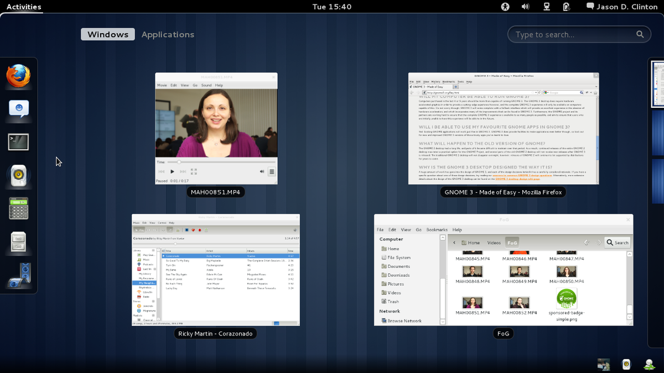Open Jason D. Clinton user menu

pyautogui.click(x=622, y=7)
